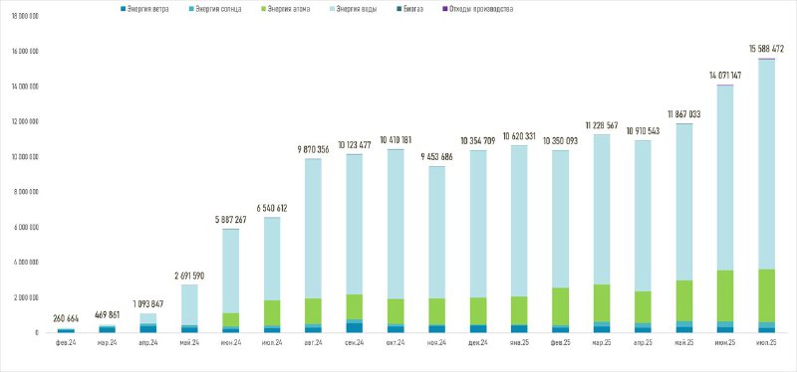
Task: Click the дек.24 month label
Action: click(x=478, y=343)
